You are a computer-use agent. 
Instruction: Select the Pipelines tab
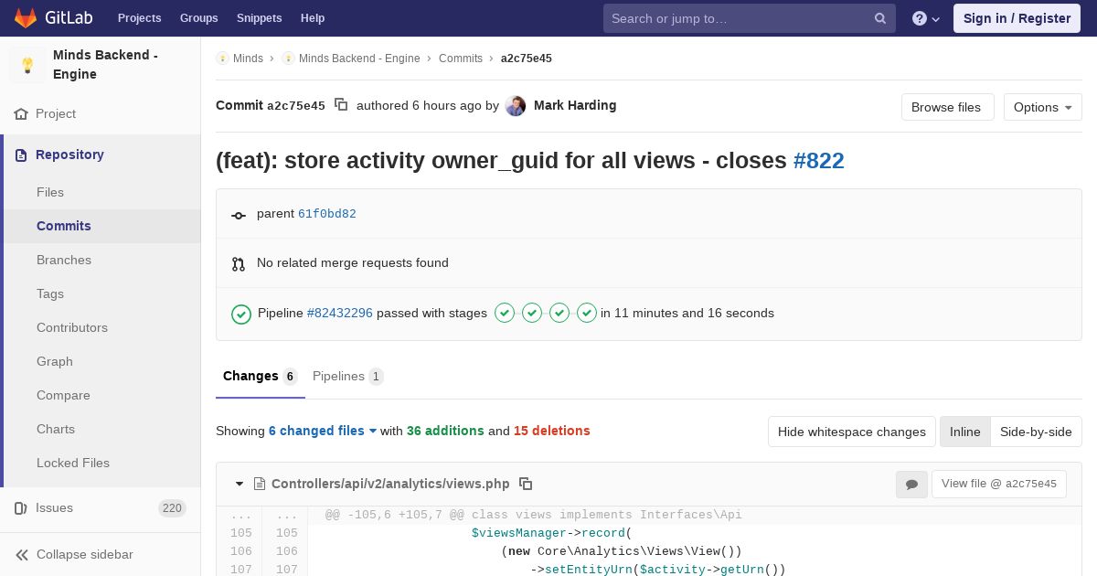(x=347, y=376)
